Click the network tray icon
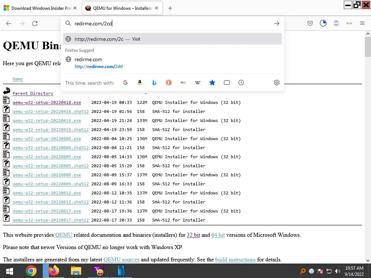The width and height of the screenshot is (371, 278). point(329,271)
